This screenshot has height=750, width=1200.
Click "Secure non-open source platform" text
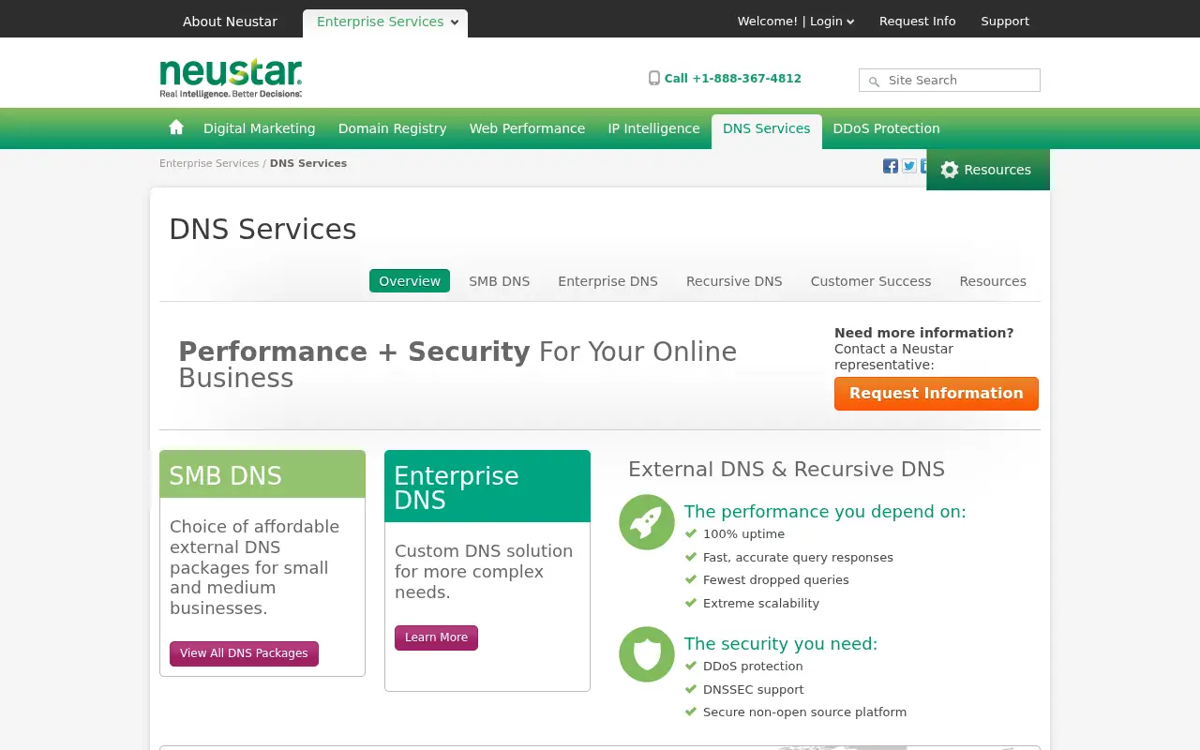point(804,712)
